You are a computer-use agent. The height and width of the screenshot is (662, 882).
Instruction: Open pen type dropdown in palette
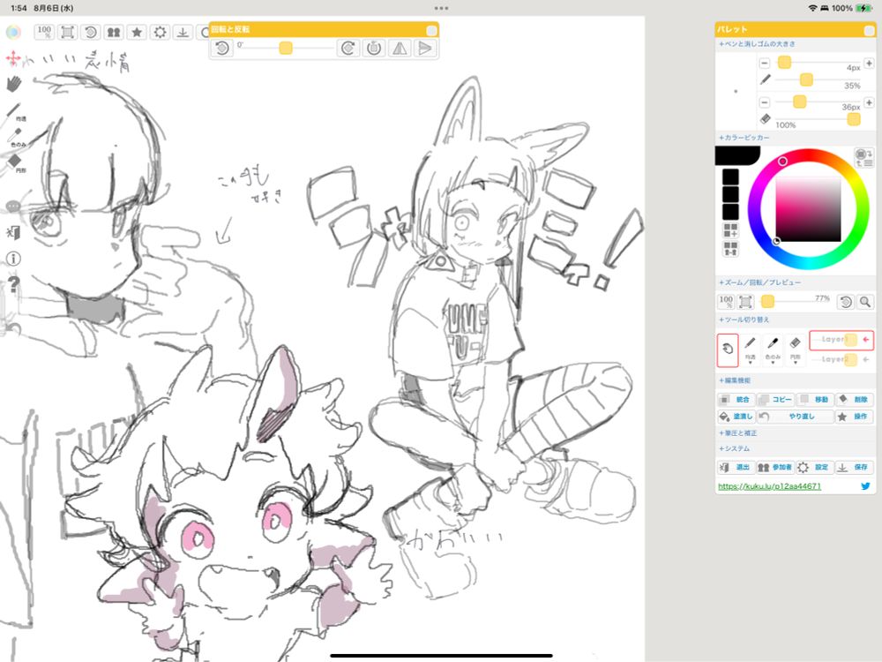(750, 350)
